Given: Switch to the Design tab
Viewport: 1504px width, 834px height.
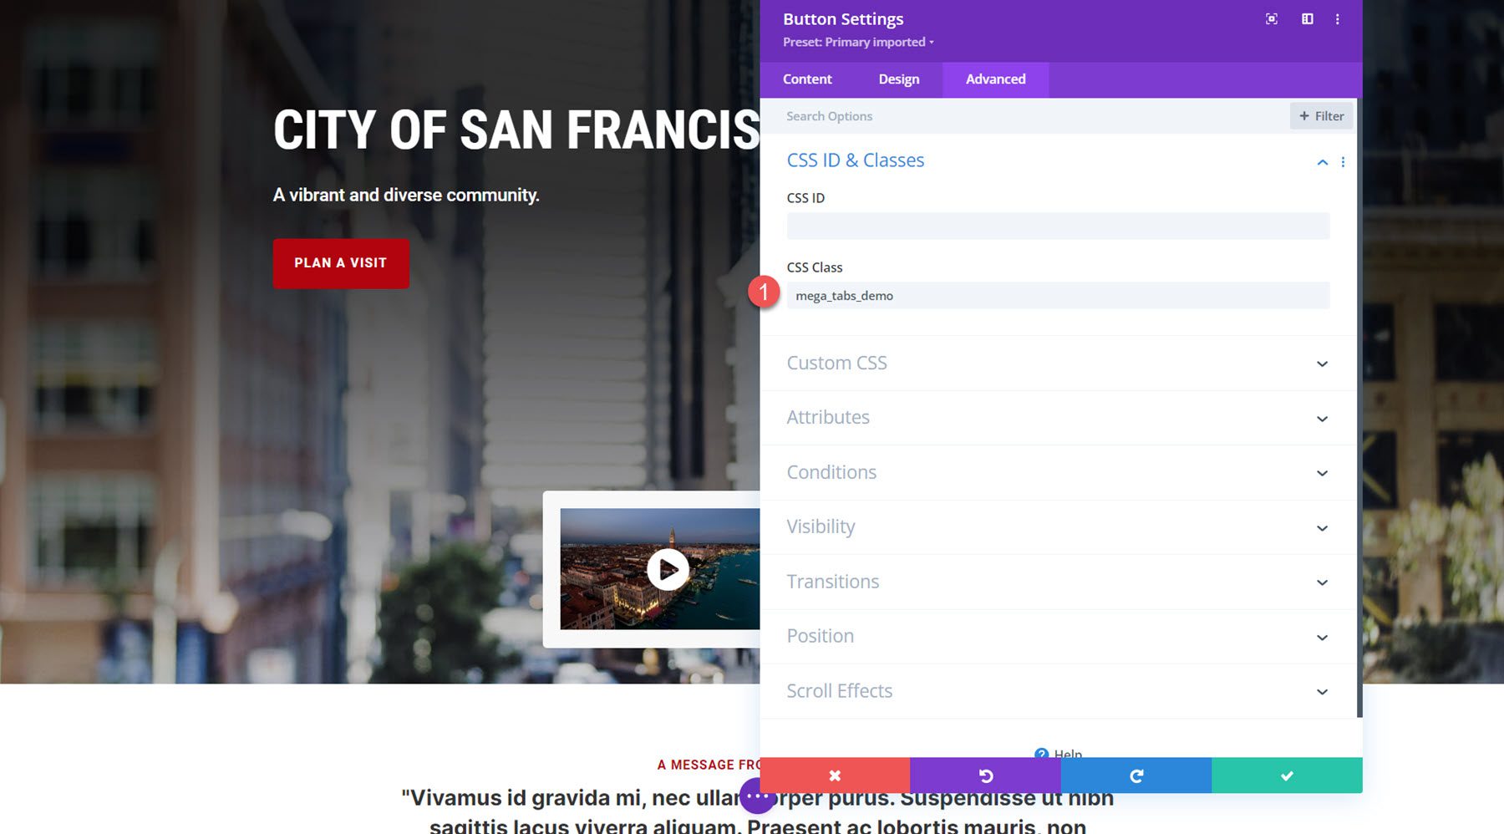Looking at the screenshot, I should point(898,79).
